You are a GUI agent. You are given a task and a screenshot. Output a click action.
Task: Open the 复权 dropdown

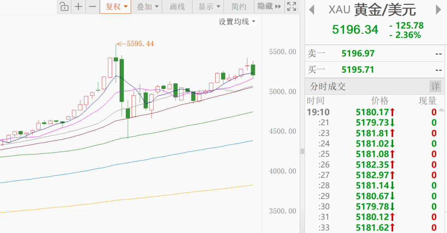[115, 7]
